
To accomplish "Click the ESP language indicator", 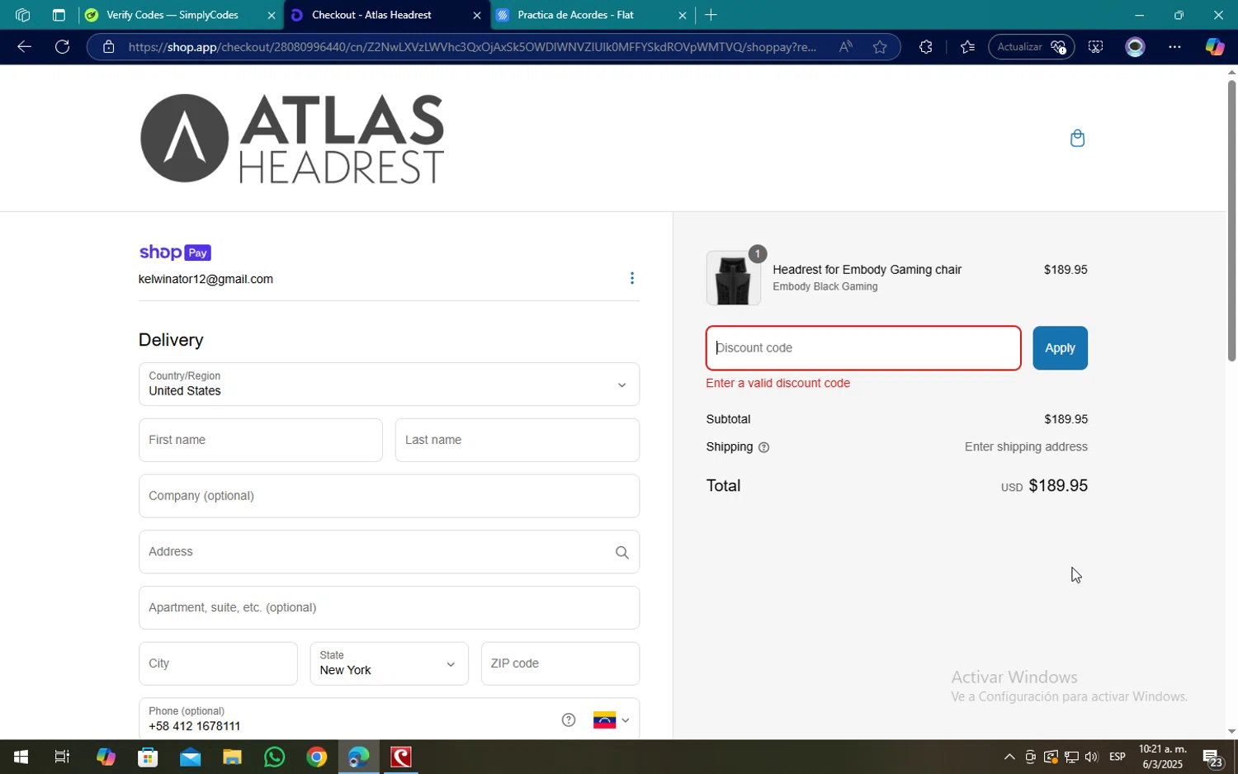I will tap(1118, 757).
